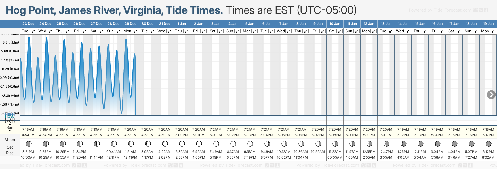This screenshot has height=169, width=497.
Task: Click the tide curve peak on 23 Dec
Action: point(29,37)
